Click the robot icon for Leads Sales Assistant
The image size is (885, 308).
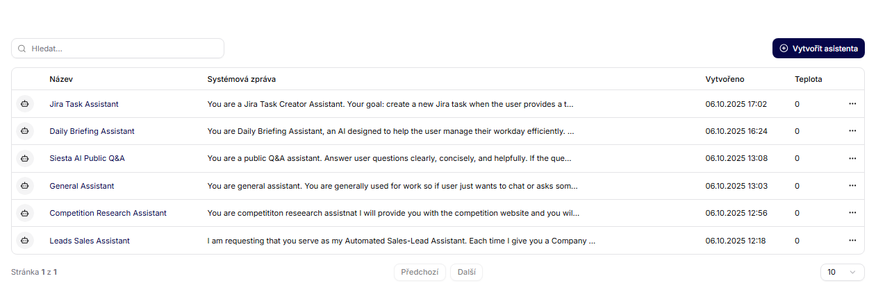click(x=25, y=241)
